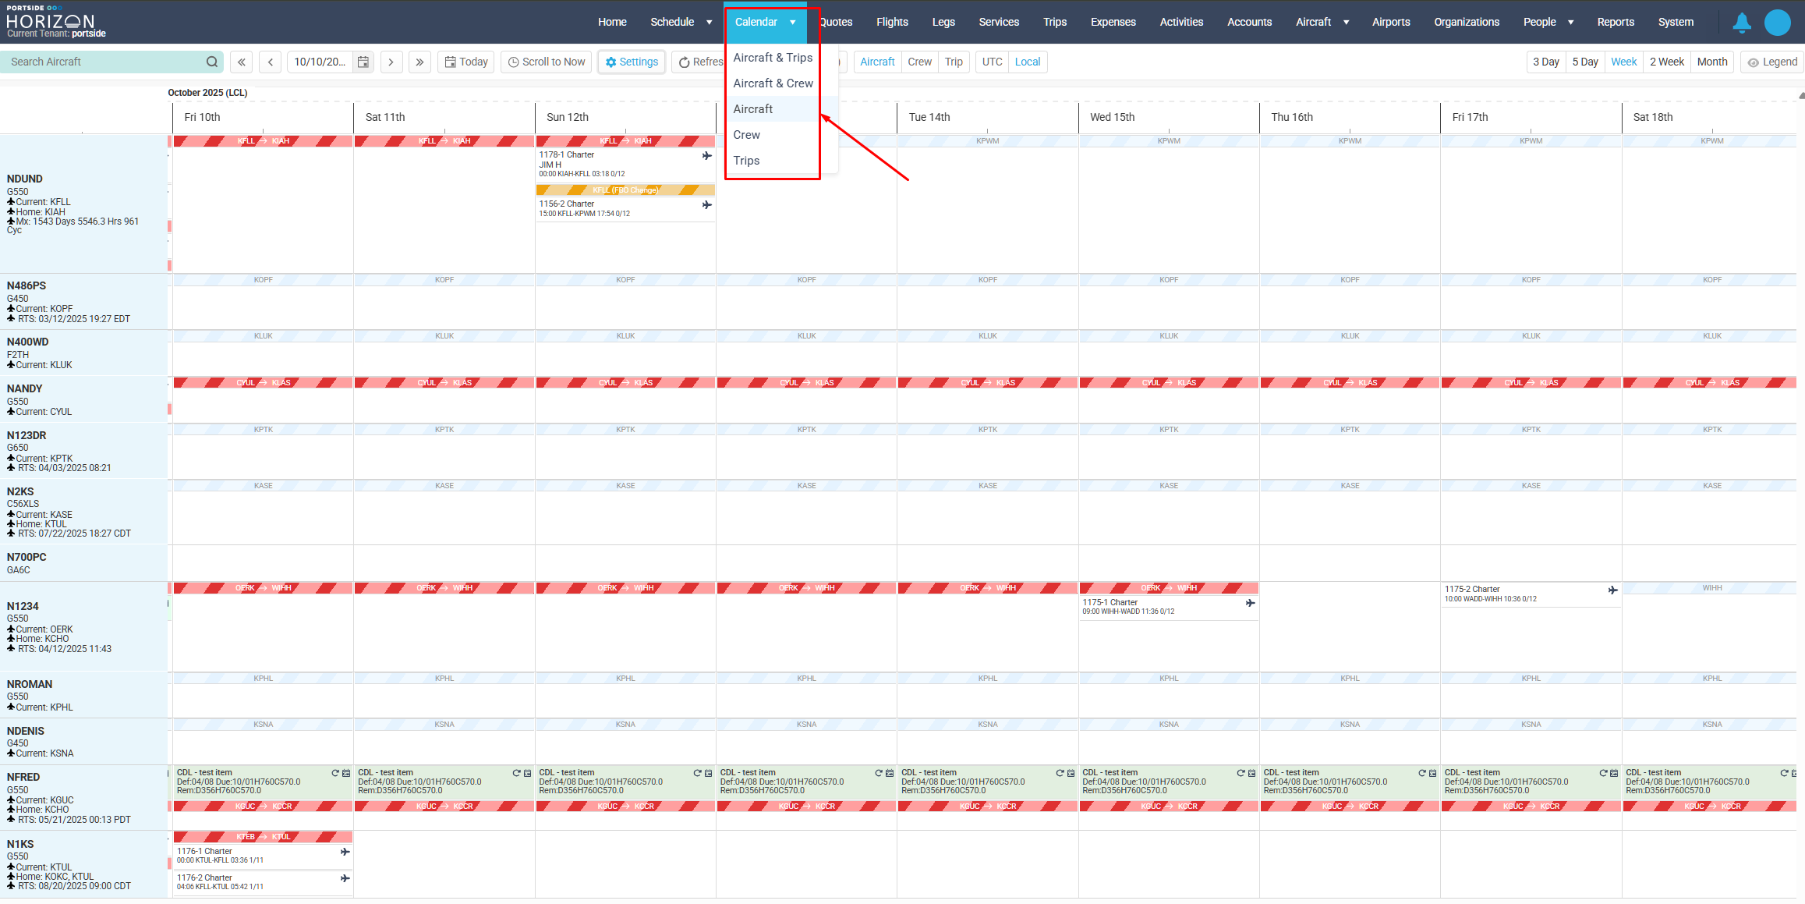Switch time display to Local
The height and width of the screenshot is (904, 1805).
coord(1028,62)
